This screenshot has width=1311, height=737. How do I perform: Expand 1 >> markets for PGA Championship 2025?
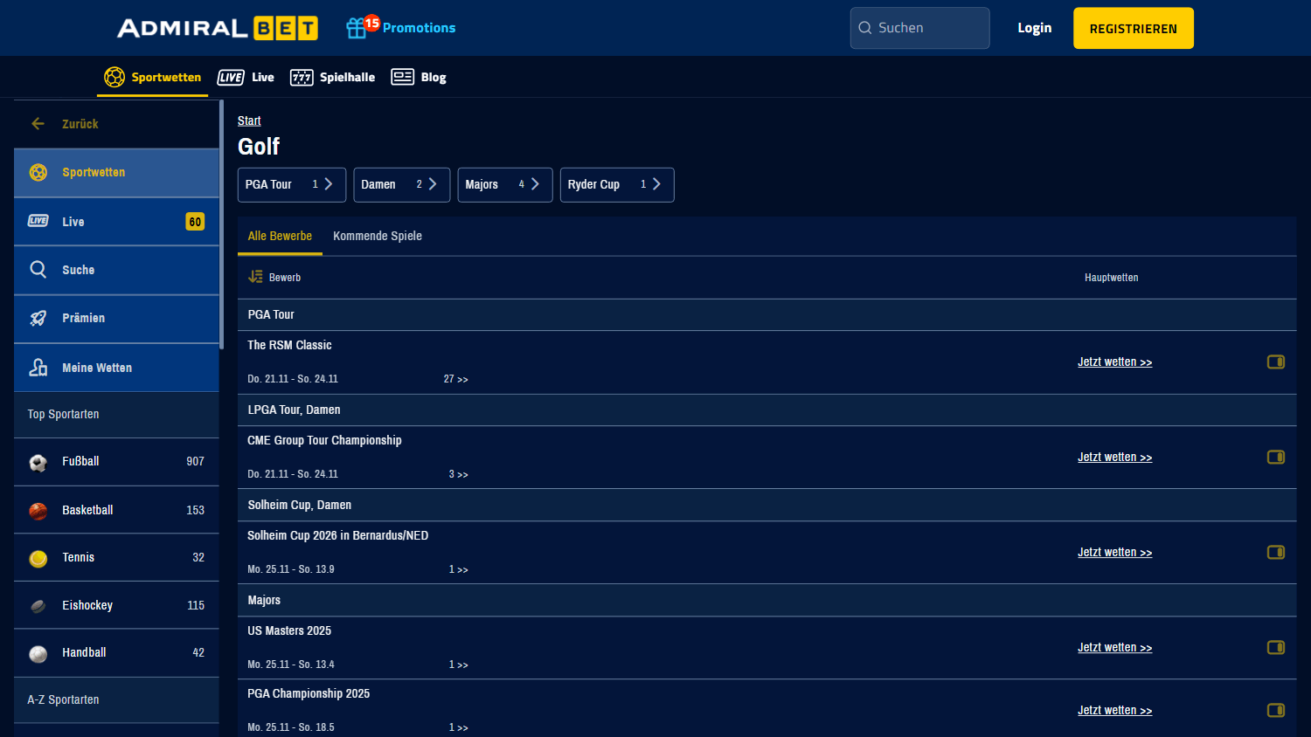click(459, 727)
